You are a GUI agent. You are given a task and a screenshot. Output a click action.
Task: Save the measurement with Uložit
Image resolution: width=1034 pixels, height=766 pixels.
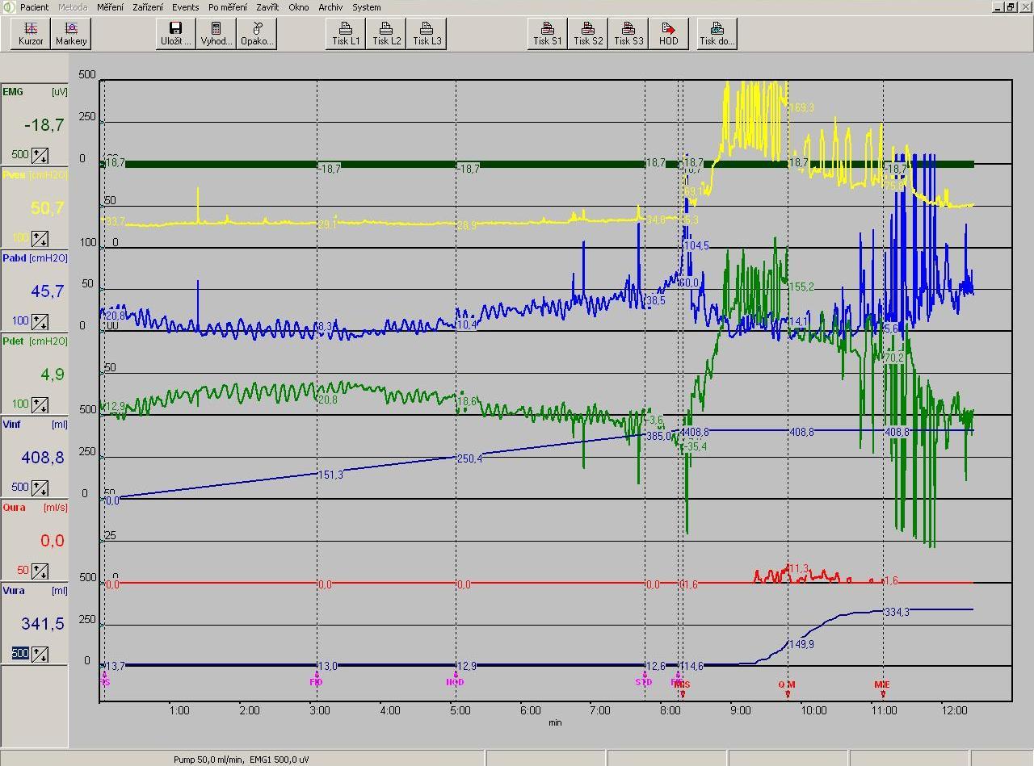pyautogui.click(x=176, y=34)
